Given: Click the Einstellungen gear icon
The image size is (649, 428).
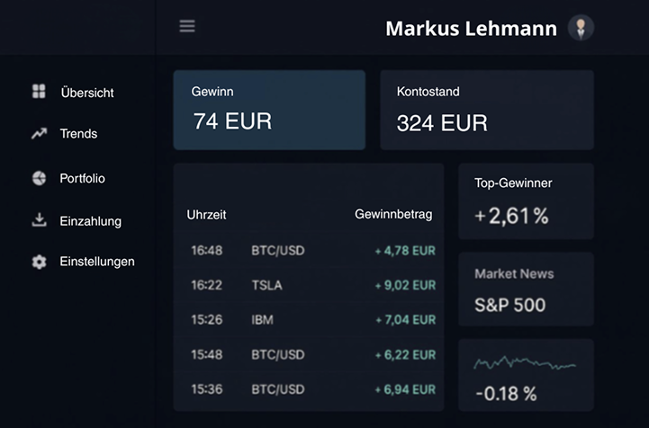Looking at the screenshot, I should [40, 262].
